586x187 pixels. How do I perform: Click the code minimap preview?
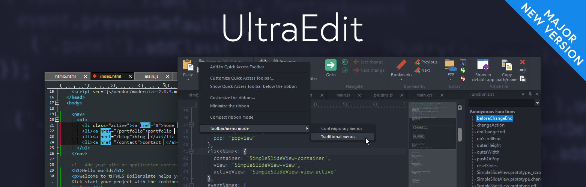click(x=432, y=144)
